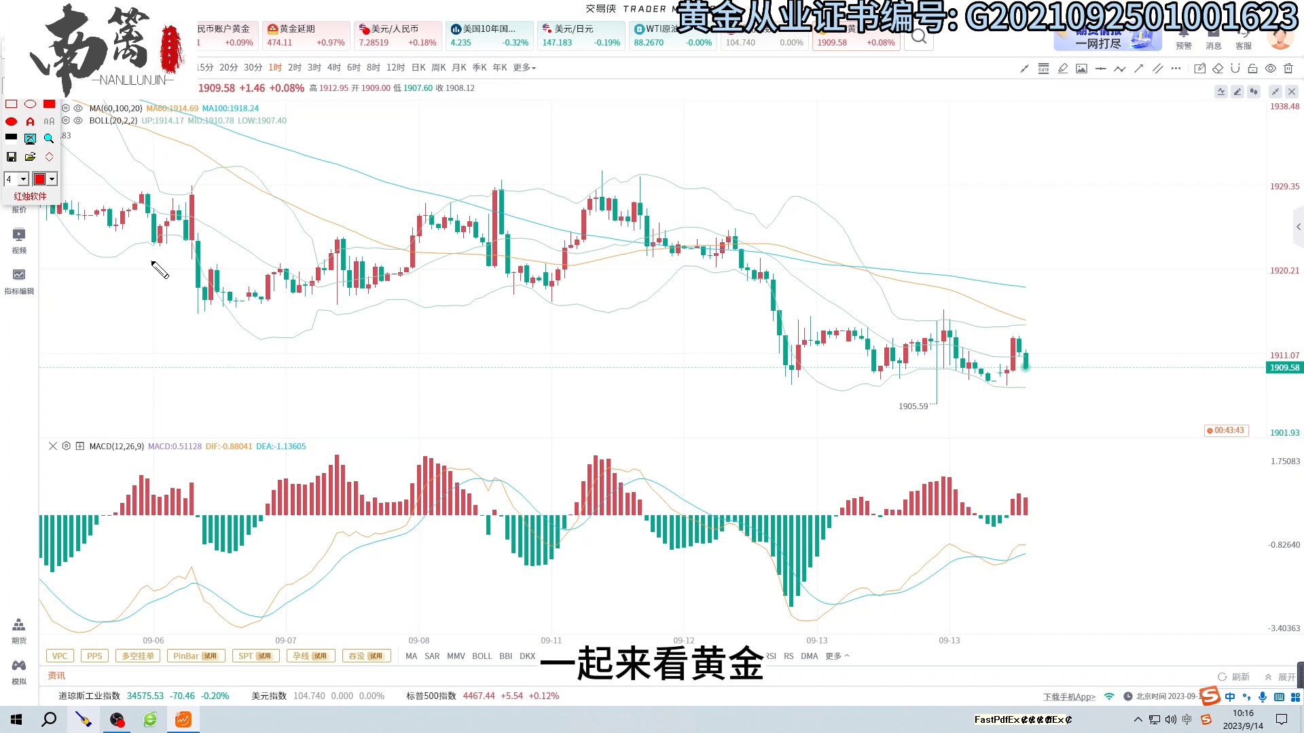Image resolution: width=1304 pixels, height=733 pixels.
Task: Pick the filled red rectangle shape
Action: click(x=49, y=104)
